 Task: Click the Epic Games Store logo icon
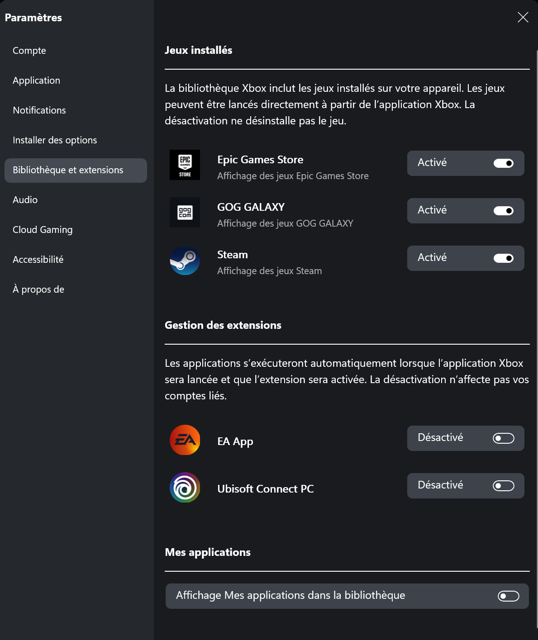tap(185, 165)
